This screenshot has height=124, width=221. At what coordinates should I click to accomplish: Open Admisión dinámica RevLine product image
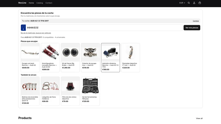tap(110, 52)
